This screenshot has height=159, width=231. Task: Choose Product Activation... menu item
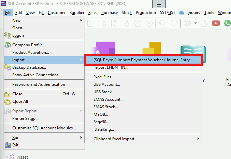coord(44,52)
